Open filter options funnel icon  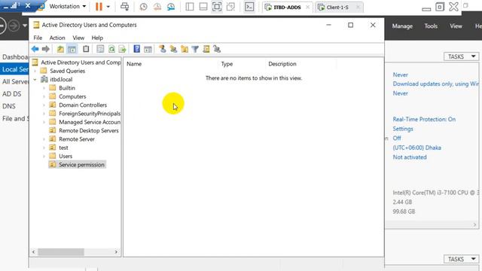coord(195,49)
